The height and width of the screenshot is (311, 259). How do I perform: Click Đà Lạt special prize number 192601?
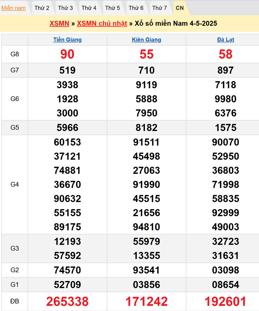[x=225, y=302]
